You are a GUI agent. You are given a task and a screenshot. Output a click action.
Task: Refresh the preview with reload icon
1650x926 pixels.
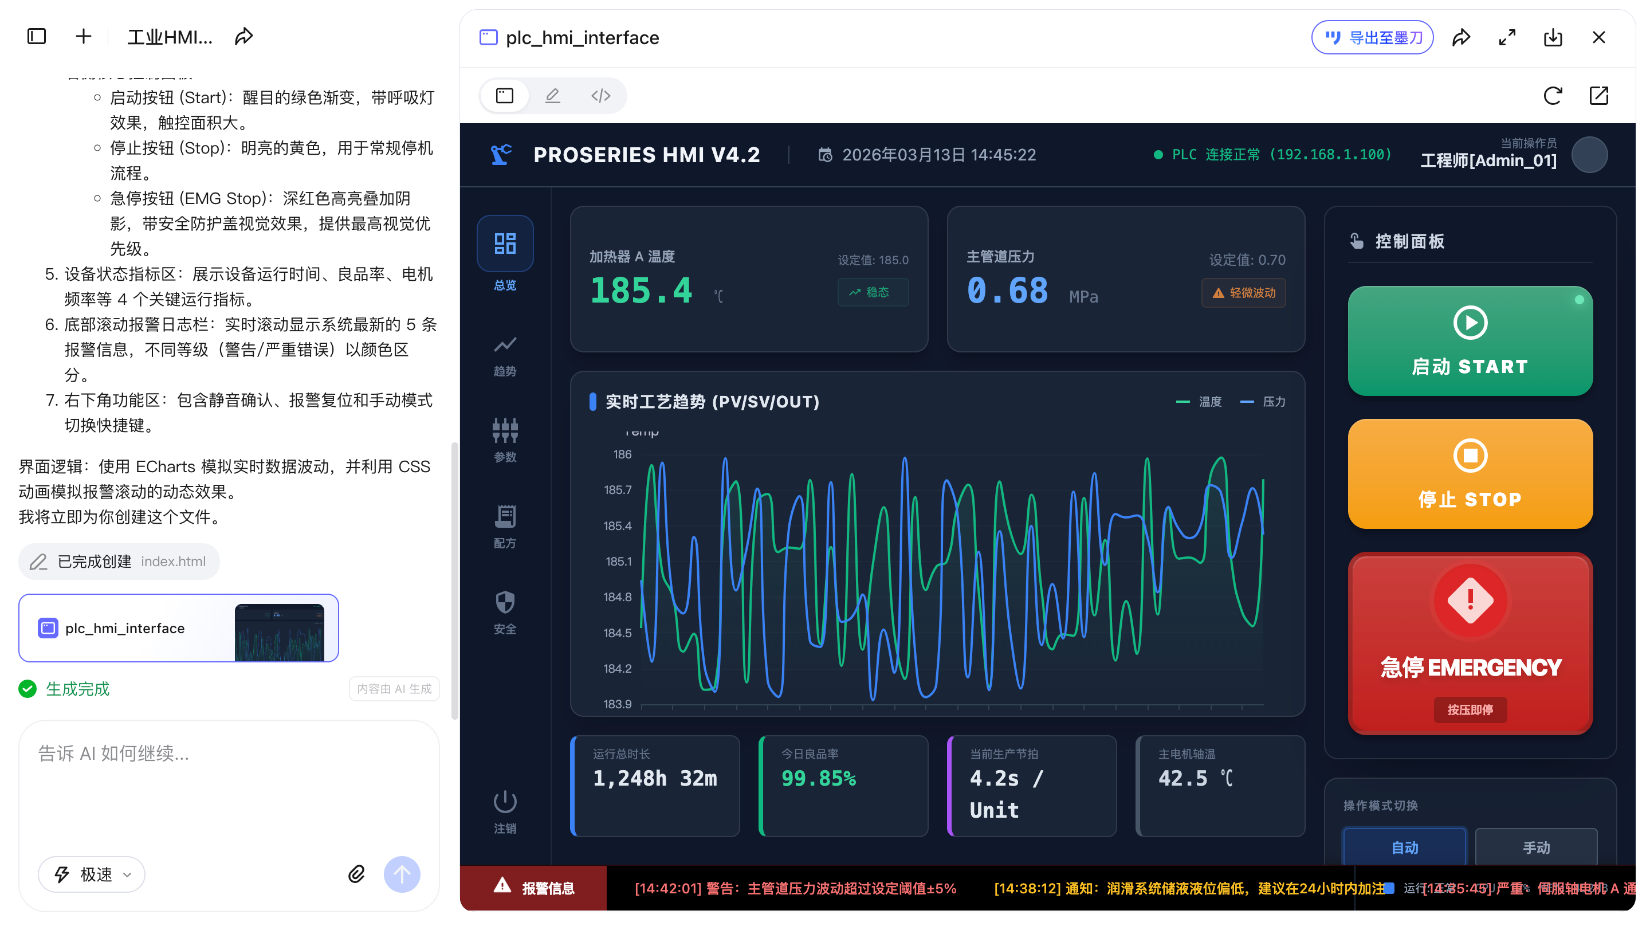point(1552,96)
